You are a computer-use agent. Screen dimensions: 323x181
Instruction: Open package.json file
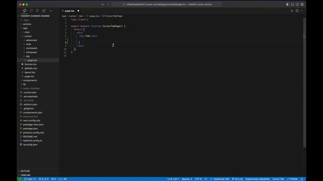coord(30,129)
